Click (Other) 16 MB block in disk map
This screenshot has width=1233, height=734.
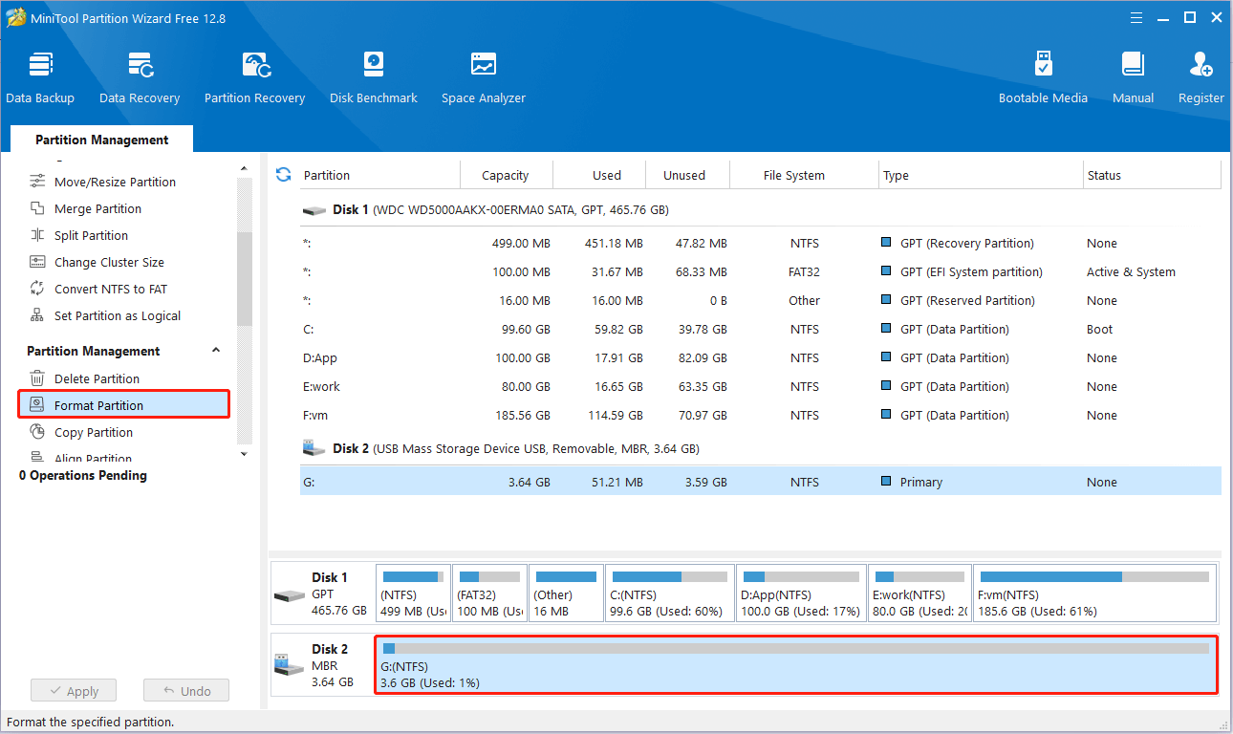566,593
